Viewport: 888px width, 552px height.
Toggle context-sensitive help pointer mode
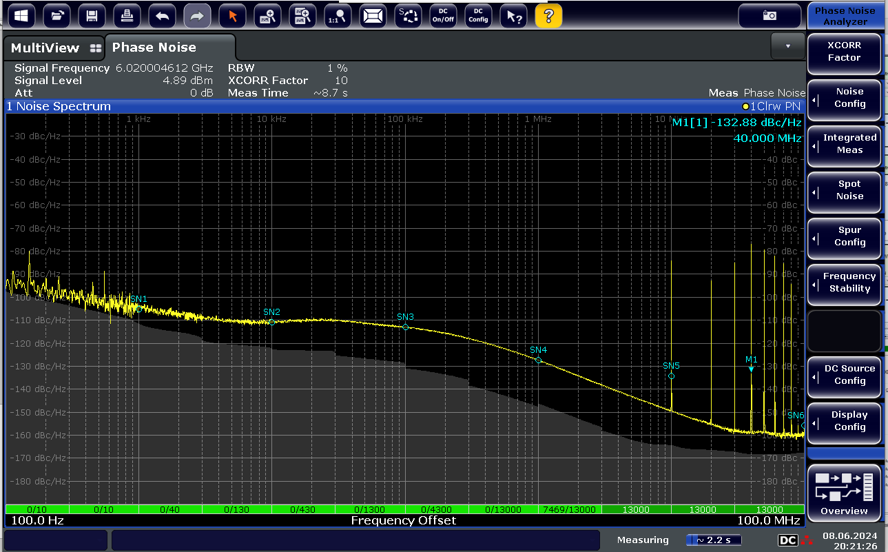[x=513, y=15]
